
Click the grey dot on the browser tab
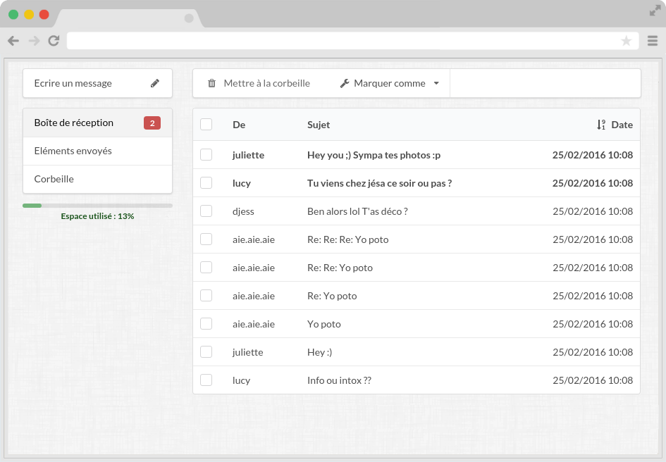pos(189,18)
